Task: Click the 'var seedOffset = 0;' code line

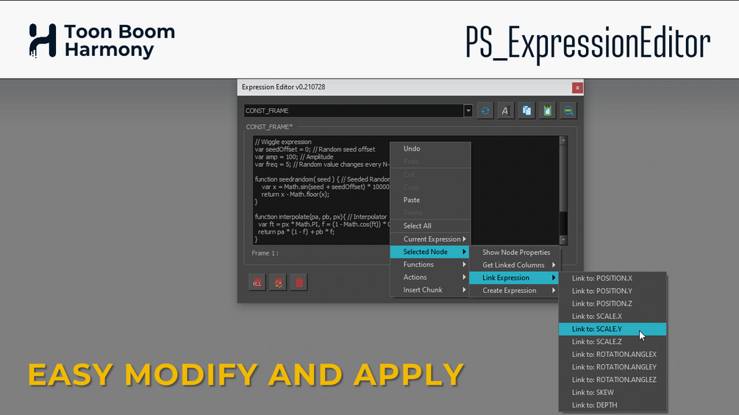Action: [x=315, y=149]
